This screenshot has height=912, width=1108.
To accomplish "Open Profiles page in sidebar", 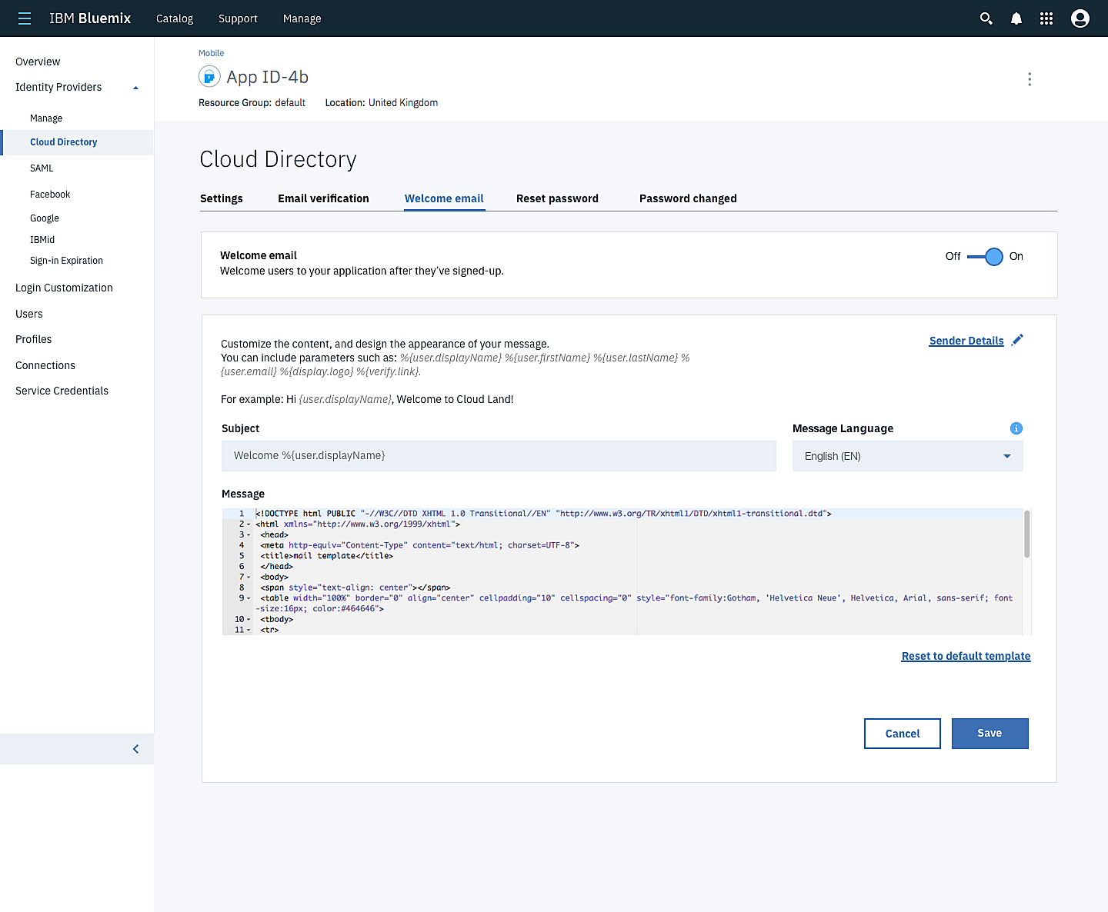I will 34,339.
